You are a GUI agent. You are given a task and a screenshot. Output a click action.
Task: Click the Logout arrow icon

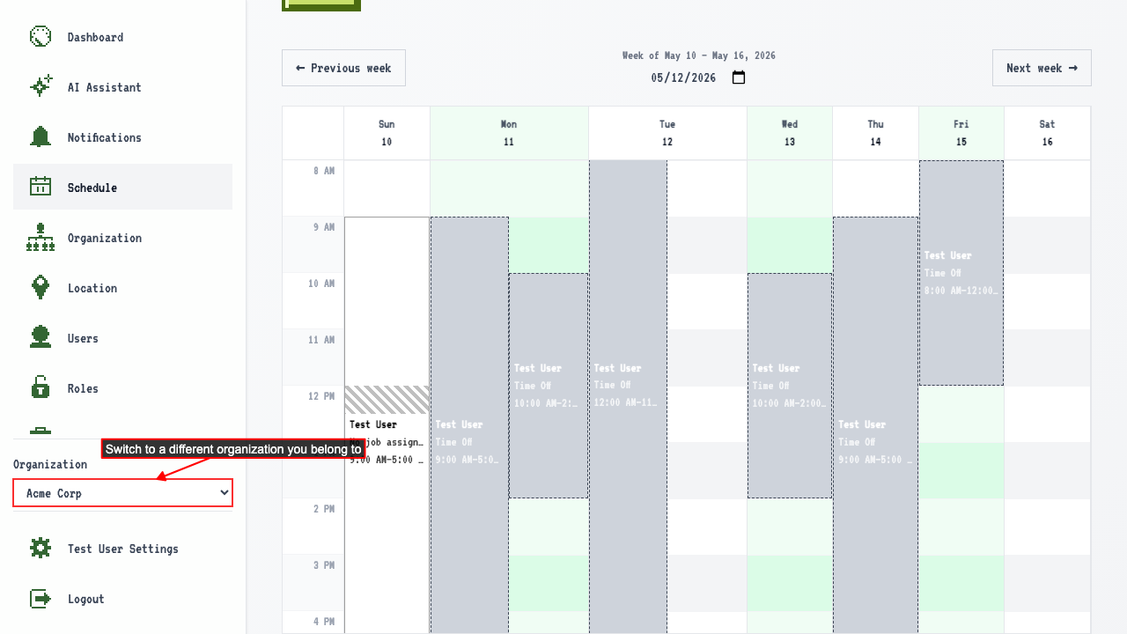[41, 599]
